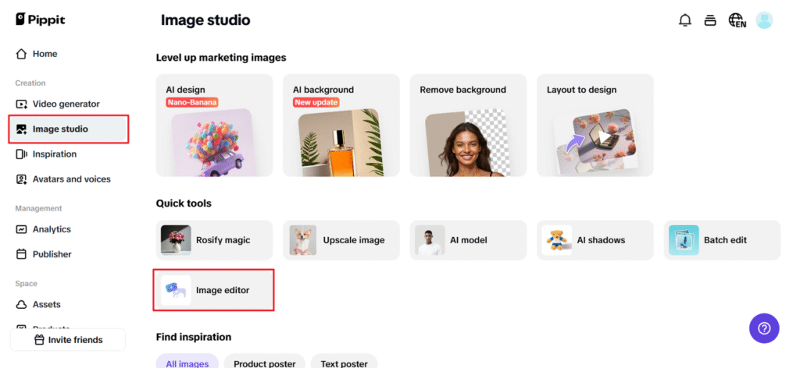The height and width of the screenshot is (368, 800).
Task: Click the help question mark button
Action: (764, 327)
